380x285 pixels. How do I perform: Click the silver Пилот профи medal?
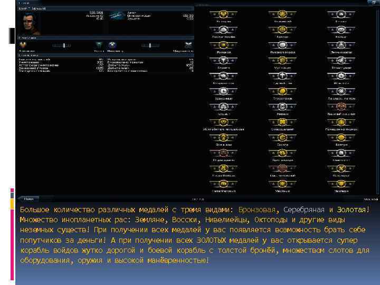223,30
